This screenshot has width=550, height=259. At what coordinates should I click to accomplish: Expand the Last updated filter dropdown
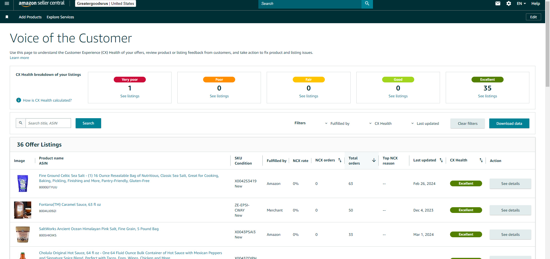point(425,123)
